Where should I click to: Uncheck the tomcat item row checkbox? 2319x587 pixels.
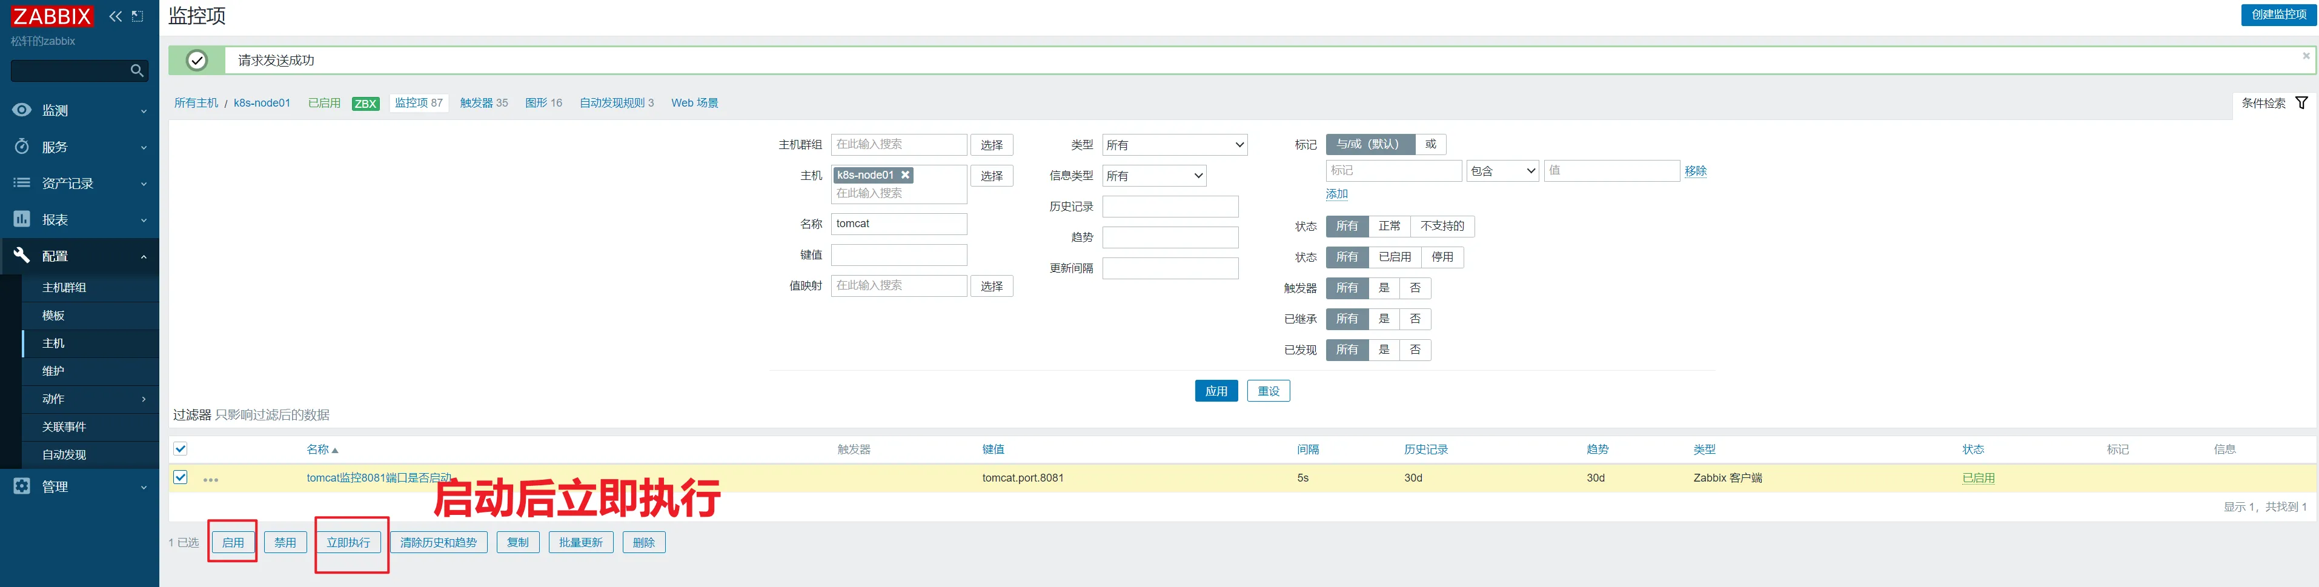(181, 477)
